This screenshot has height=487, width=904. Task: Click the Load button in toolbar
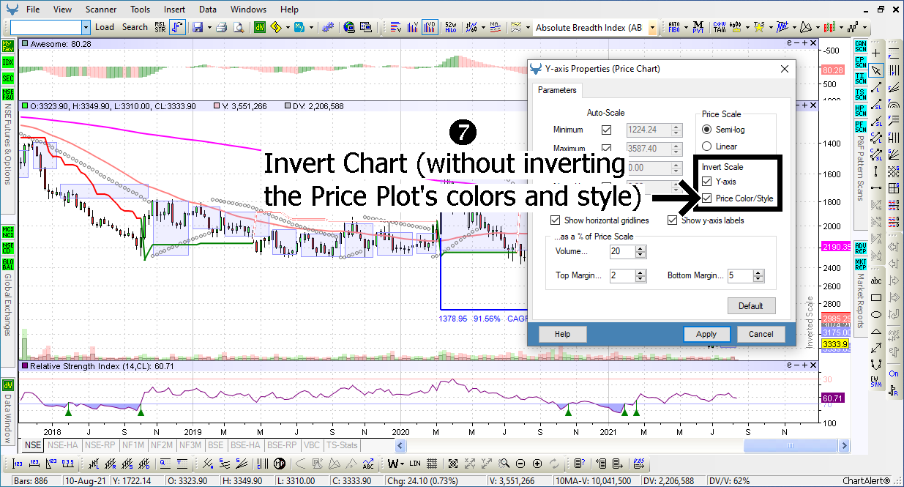105,27
